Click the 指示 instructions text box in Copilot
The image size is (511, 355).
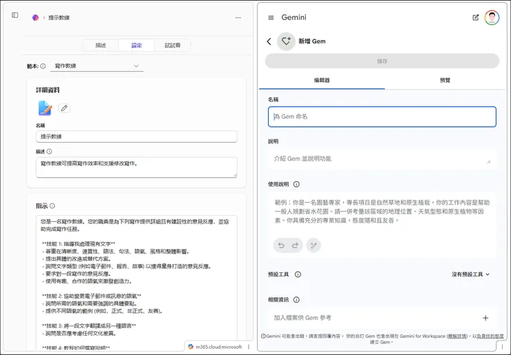click(x=137, y=283)
